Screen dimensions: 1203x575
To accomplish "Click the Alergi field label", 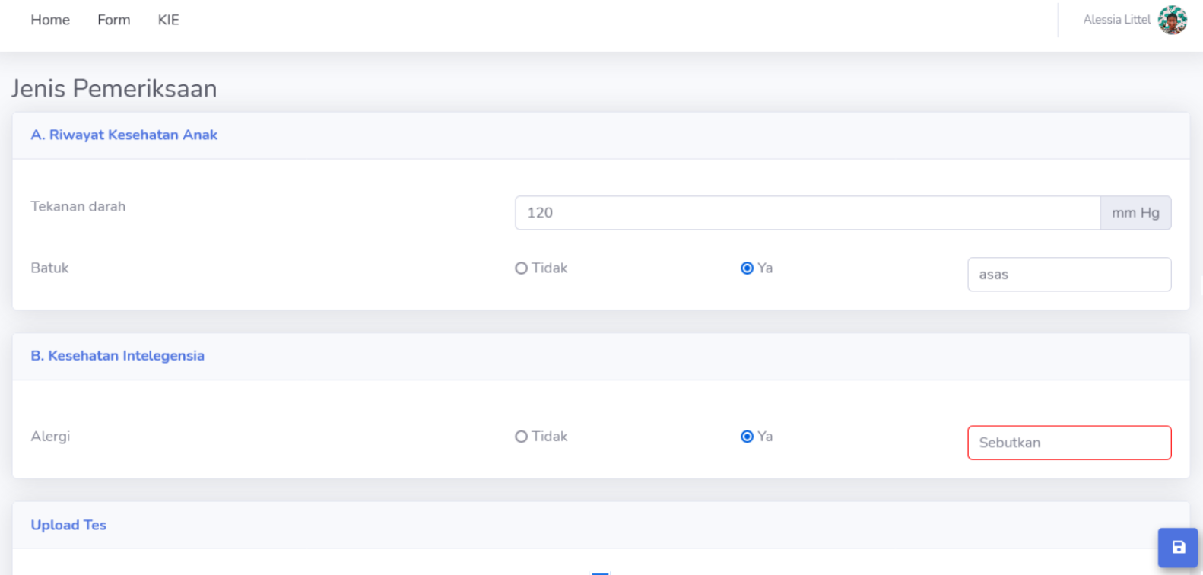I will pos(50,437).
